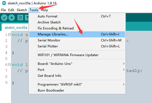Open the Serial Plotter menu item
Screen dimensions: 152x103
click(x=77, y=46)
